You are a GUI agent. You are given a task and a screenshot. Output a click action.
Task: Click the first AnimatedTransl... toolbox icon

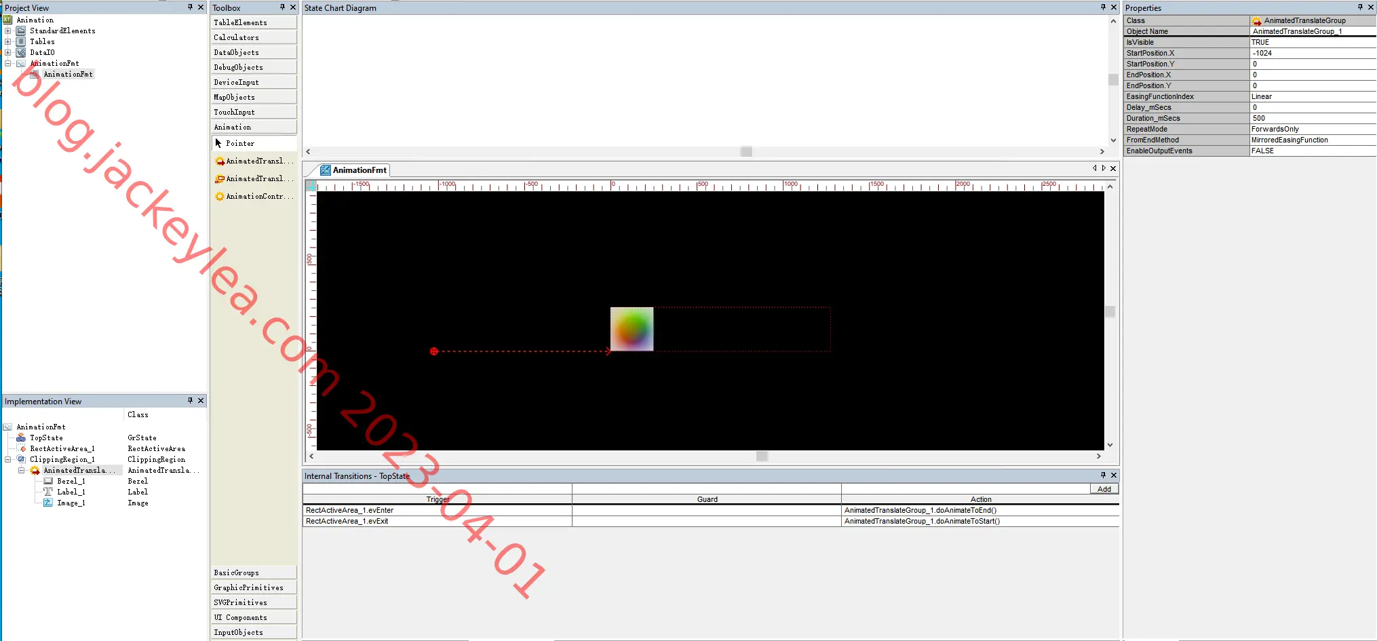[220, 161]
